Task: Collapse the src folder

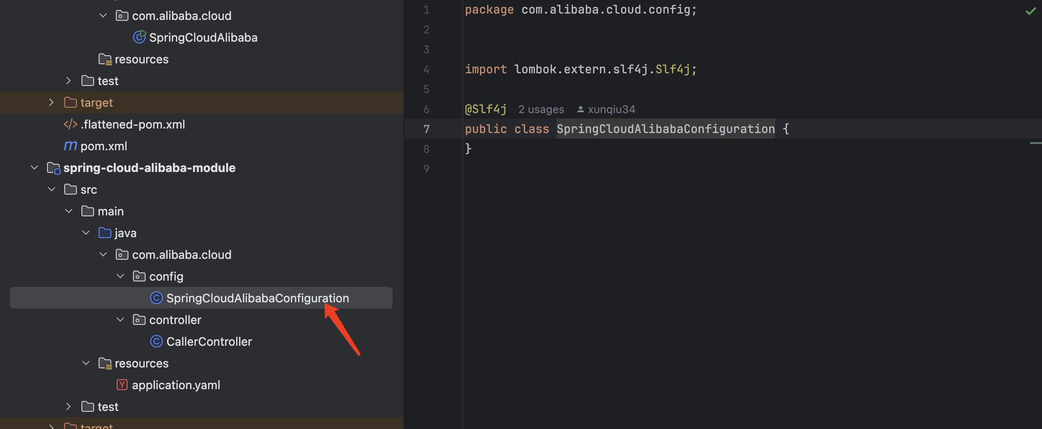Action: point(51,189)
